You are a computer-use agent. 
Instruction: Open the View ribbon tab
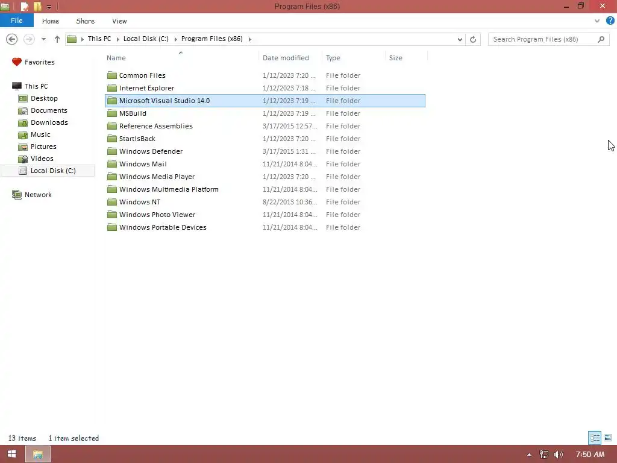point(119,21)
